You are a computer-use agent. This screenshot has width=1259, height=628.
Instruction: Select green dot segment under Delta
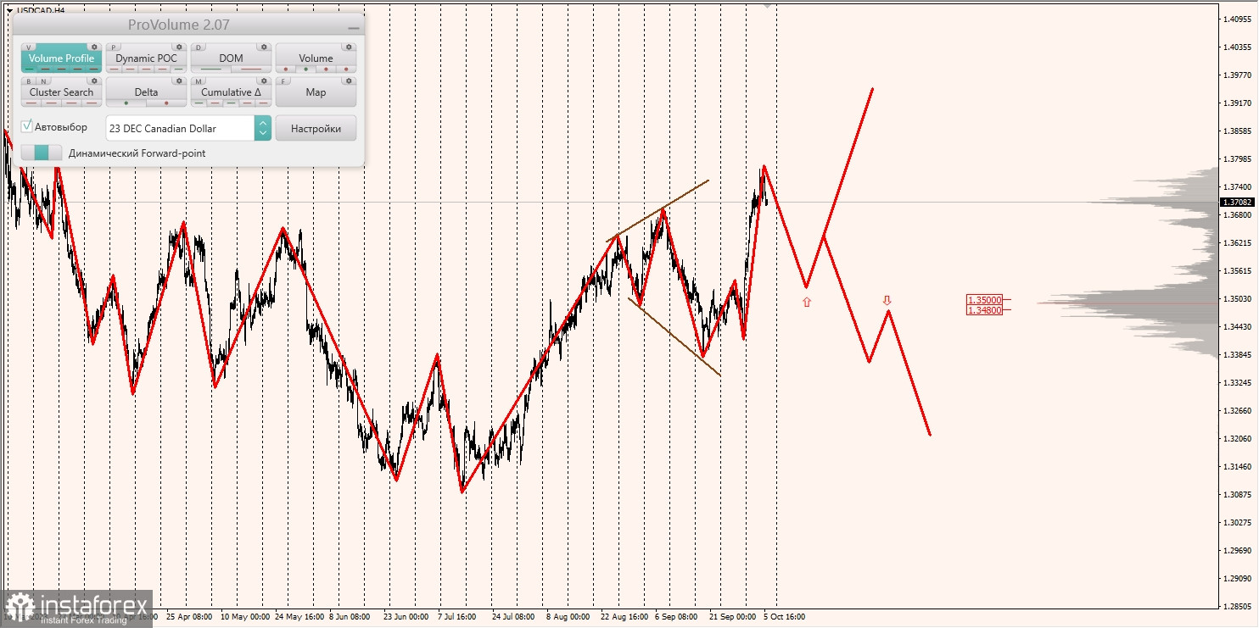coord(126,103)
